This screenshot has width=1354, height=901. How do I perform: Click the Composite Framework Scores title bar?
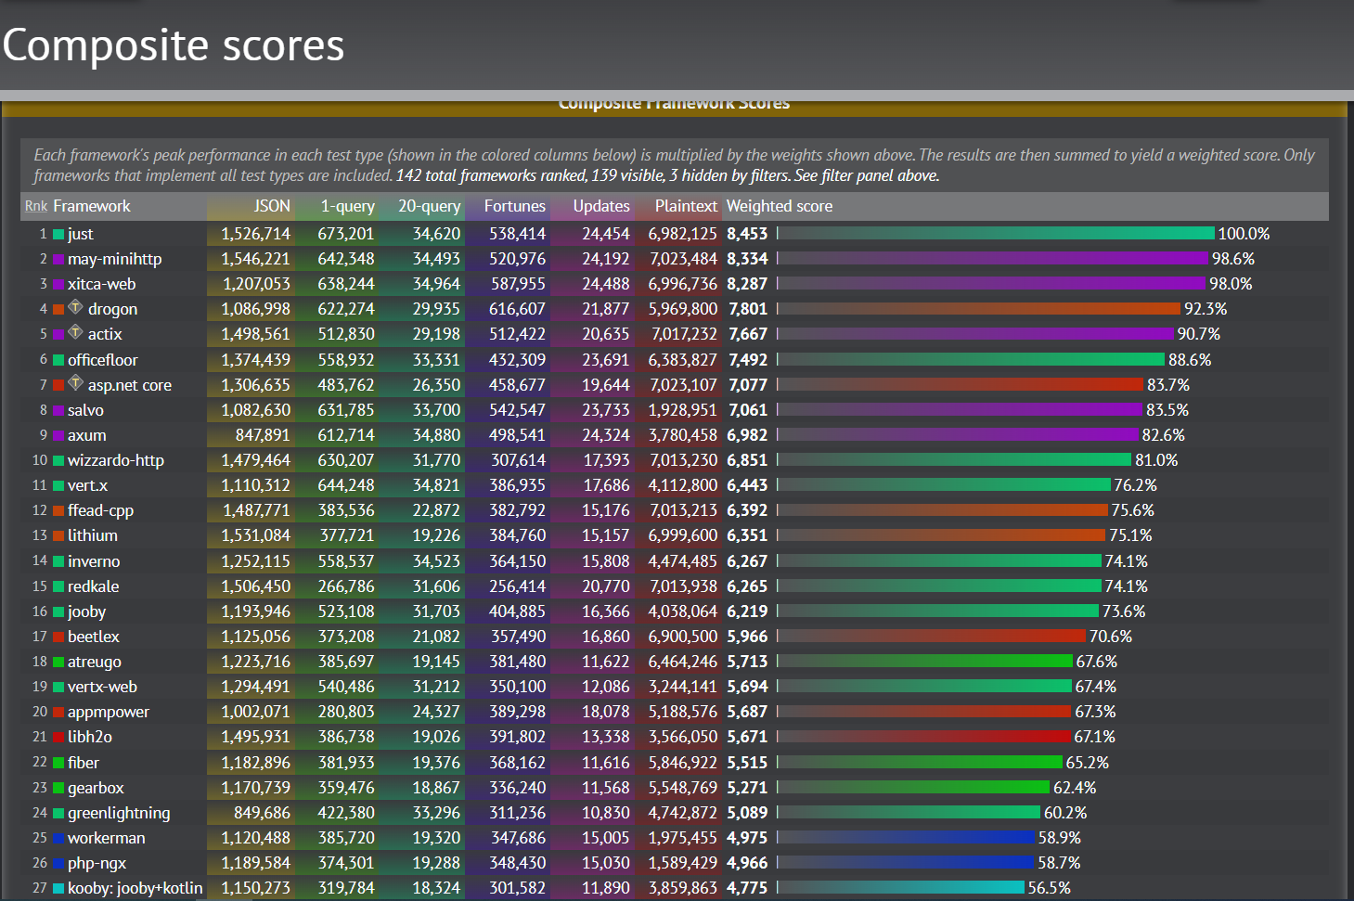pos(676,103)
